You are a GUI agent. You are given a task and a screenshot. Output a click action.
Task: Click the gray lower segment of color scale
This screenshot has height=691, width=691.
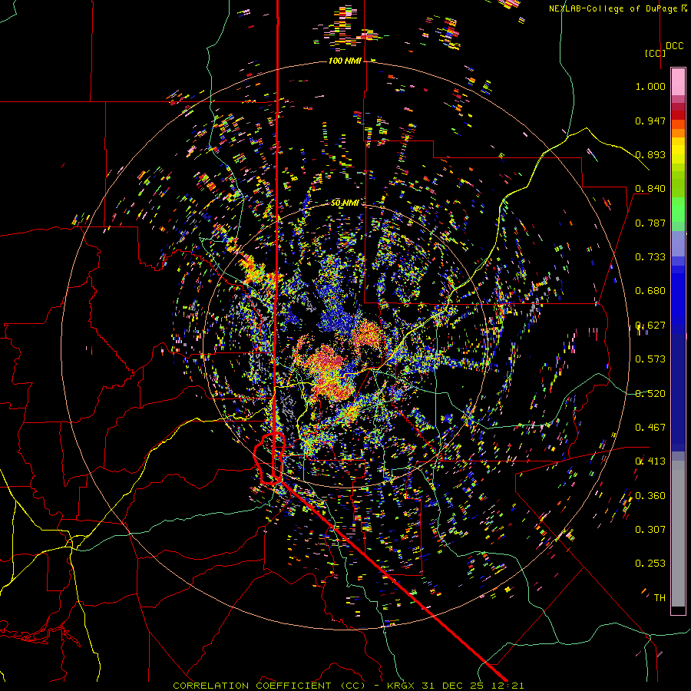[678, 534]
